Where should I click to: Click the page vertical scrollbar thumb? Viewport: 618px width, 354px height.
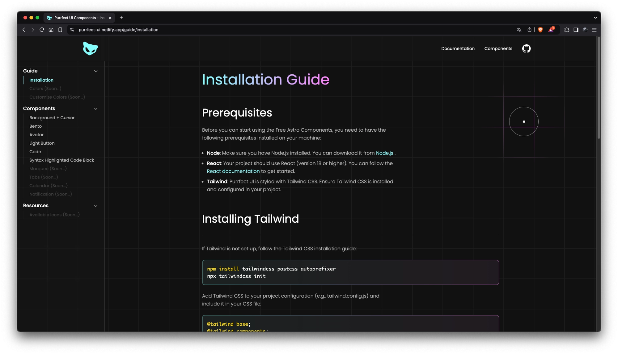599,88
